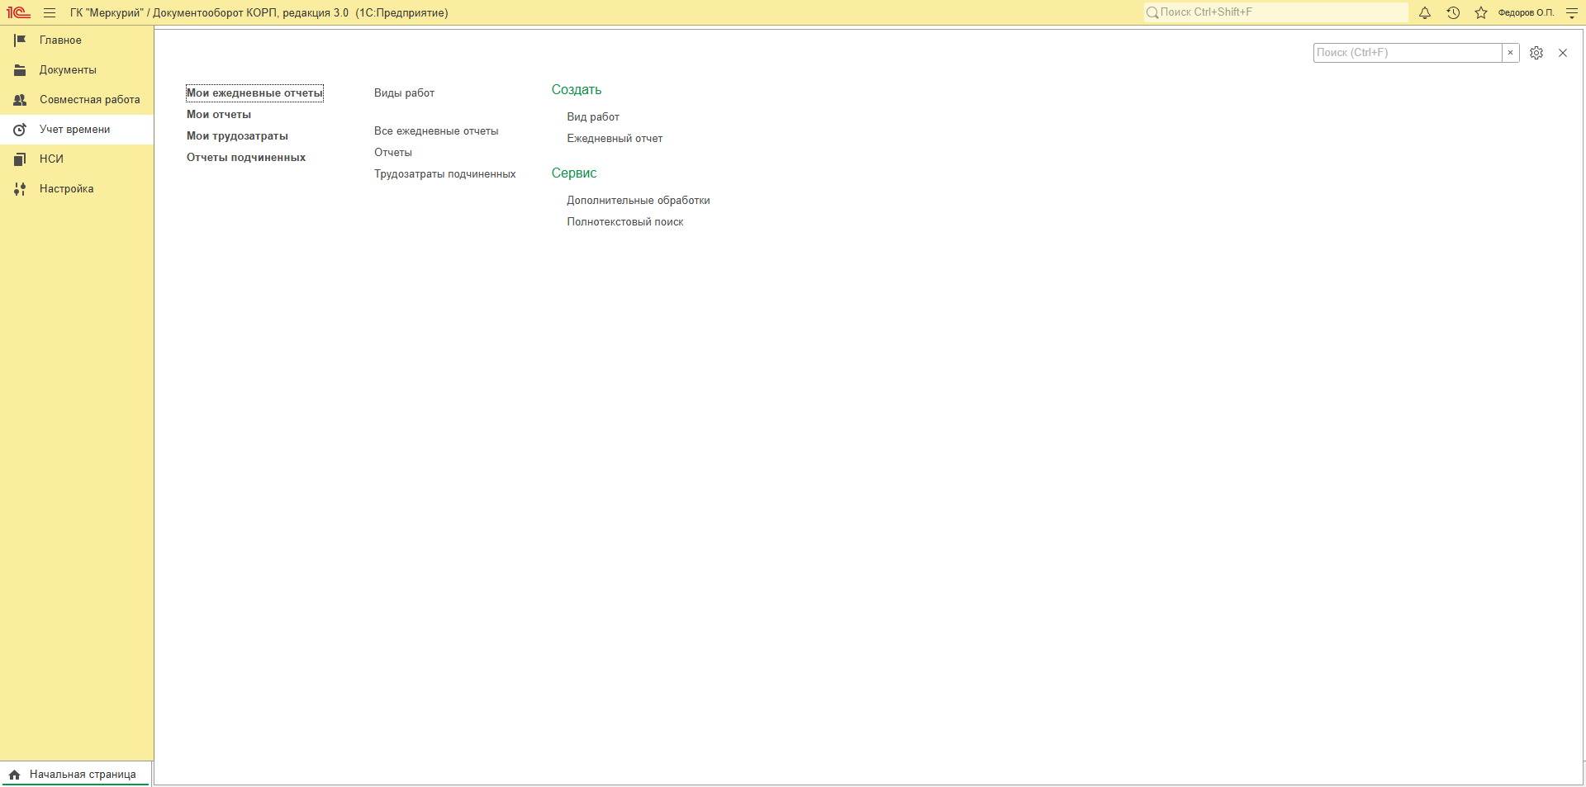Open Виды работ list
This screenshot has width=1586, height=787.
404,93
